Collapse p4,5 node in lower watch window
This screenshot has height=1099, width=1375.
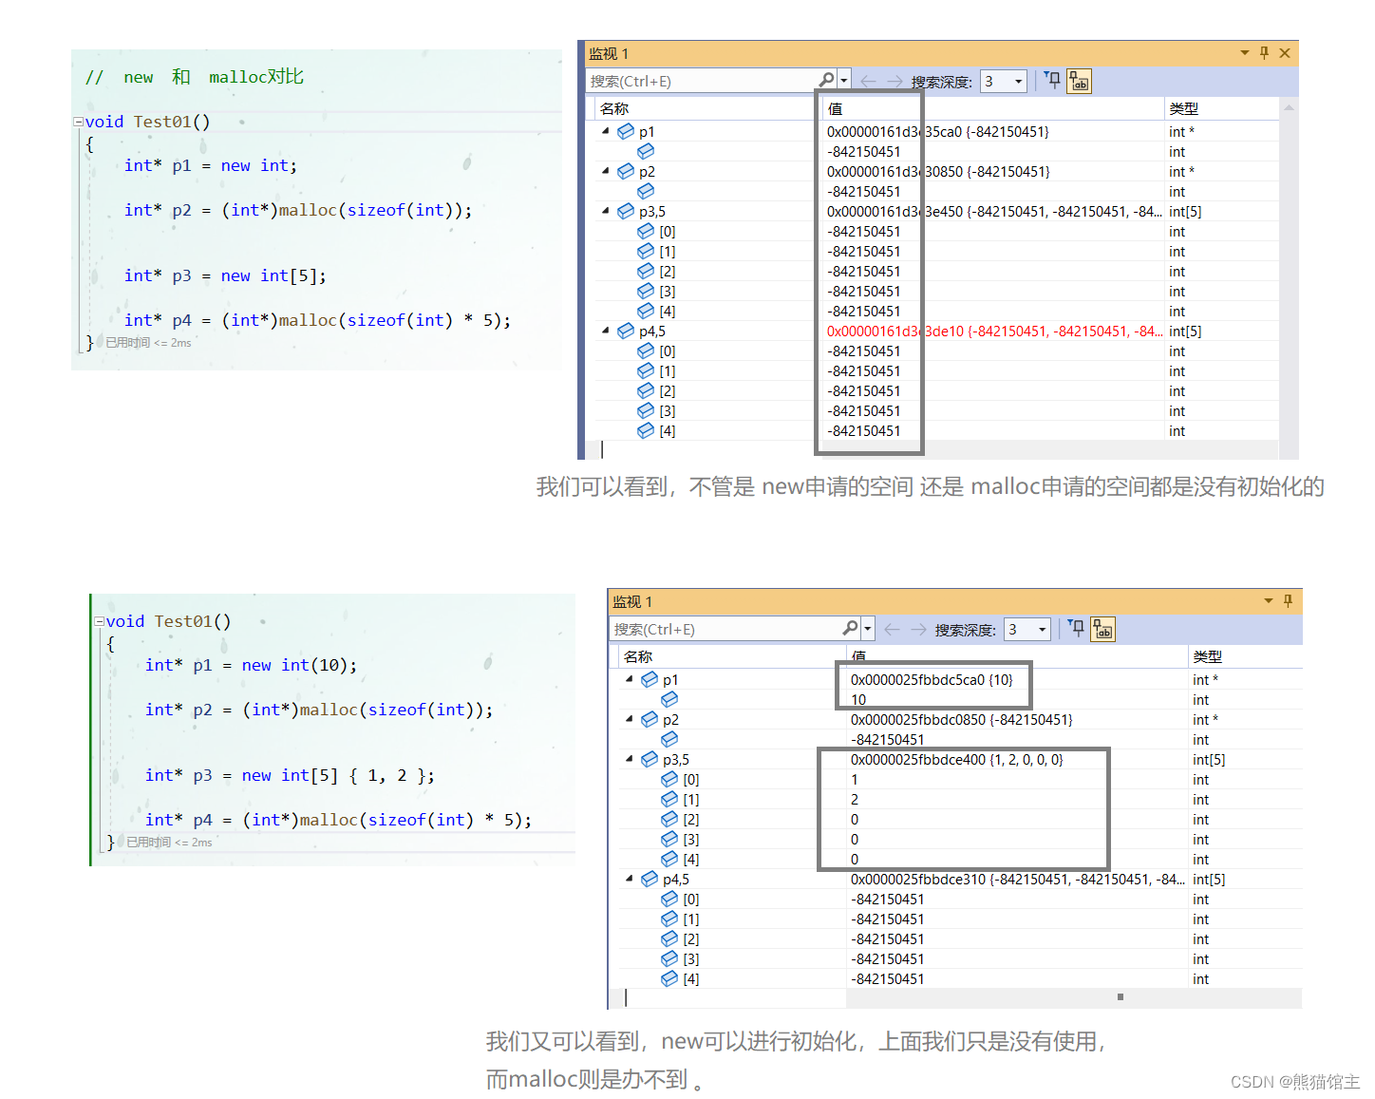point(630,879)
